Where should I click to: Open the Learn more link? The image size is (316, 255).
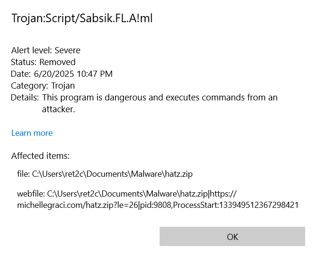(x=32, y=133)
